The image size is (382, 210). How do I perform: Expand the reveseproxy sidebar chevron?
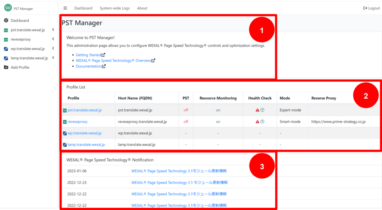click(x=53, y=39)
